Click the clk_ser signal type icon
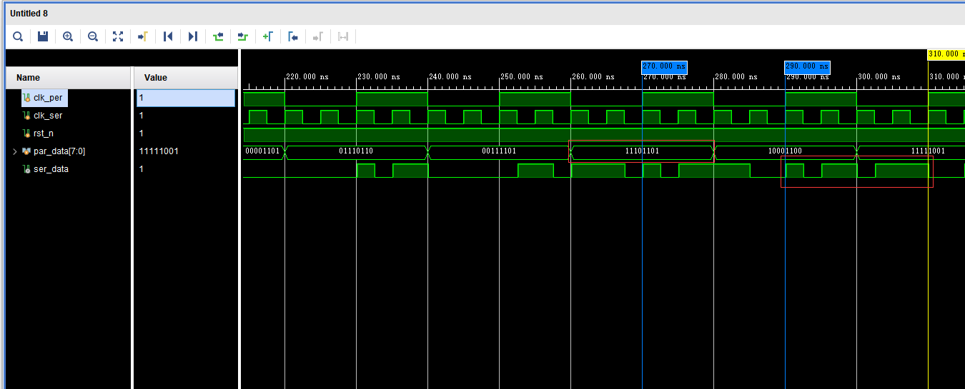The height and width of the screenshot is (389, 965). (26, 116)
